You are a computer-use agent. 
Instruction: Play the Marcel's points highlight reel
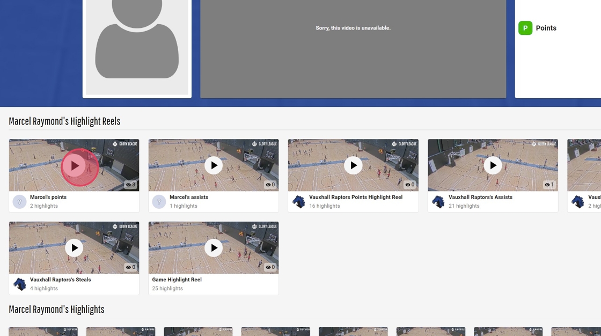pos(75,165)
